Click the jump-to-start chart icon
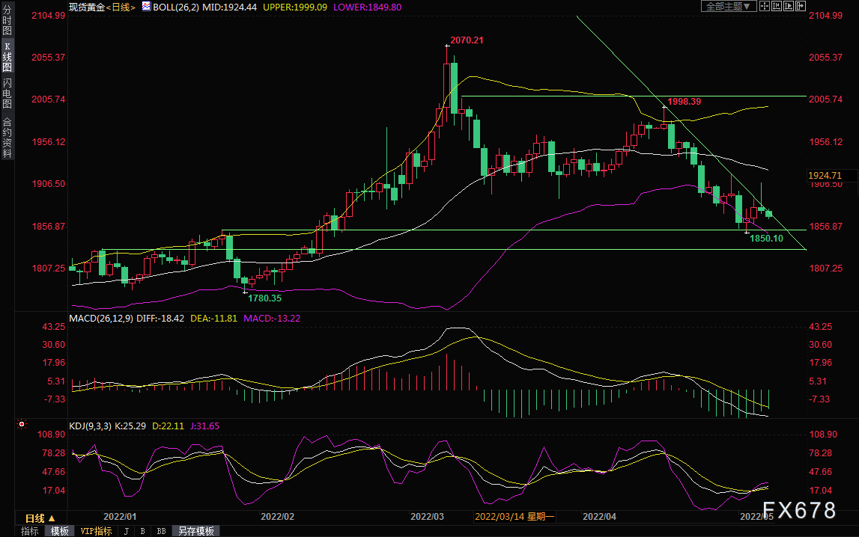This screenshot has width=859, height=537. point(777,6)
